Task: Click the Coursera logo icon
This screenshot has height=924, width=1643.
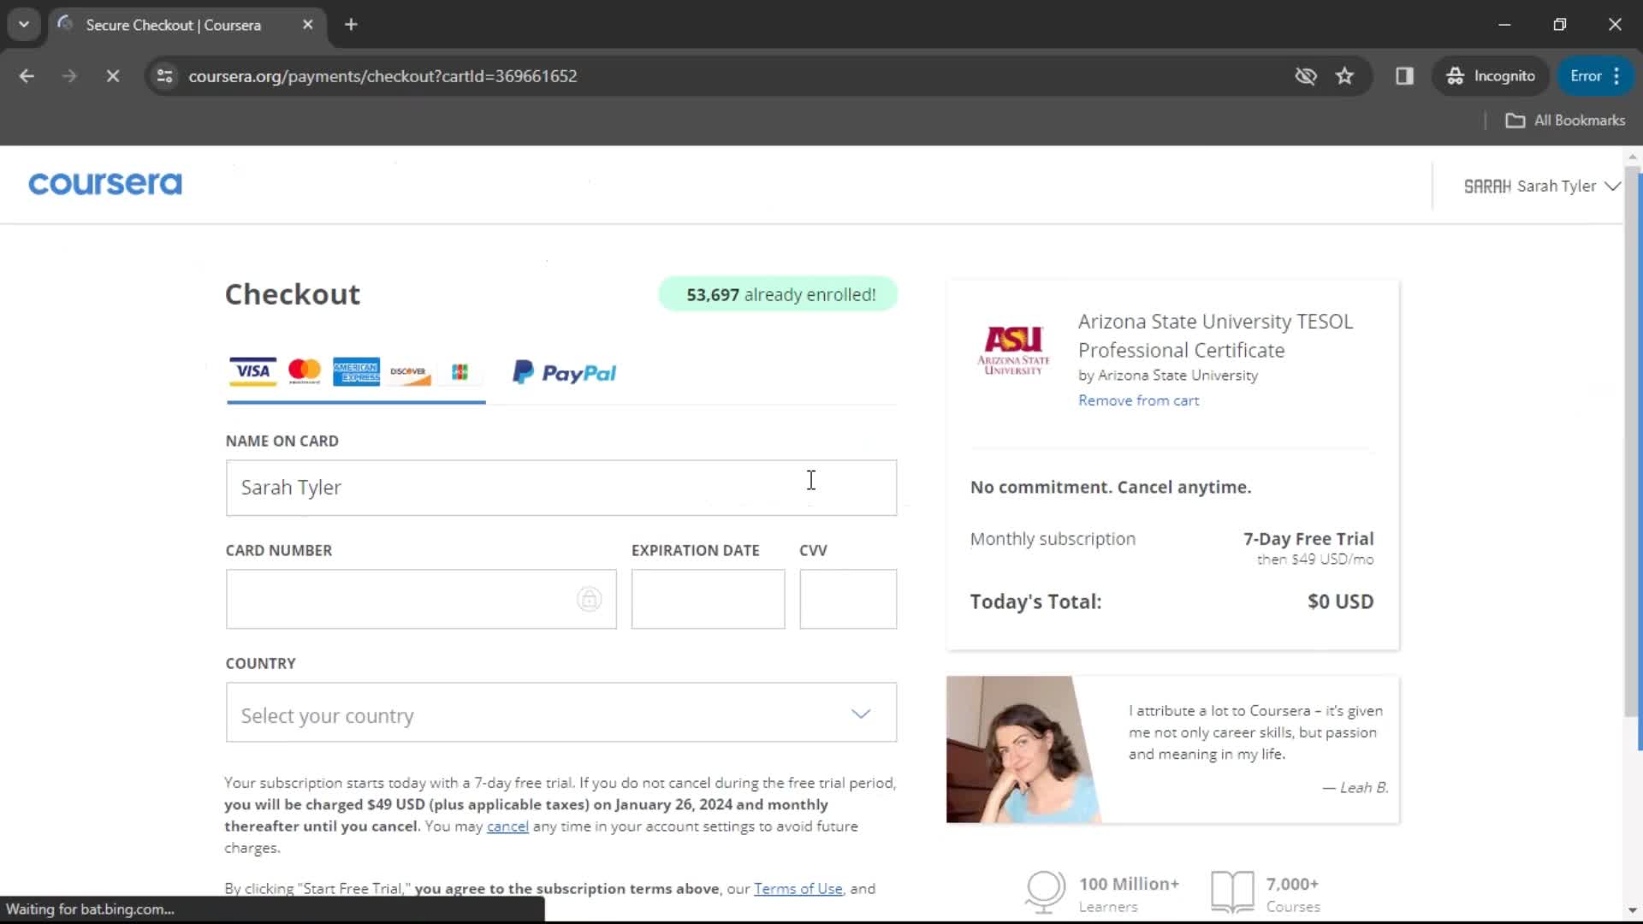Action: (105, 184)
